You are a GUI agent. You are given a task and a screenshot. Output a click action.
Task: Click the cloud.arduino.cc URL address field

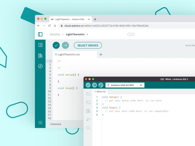127,26
